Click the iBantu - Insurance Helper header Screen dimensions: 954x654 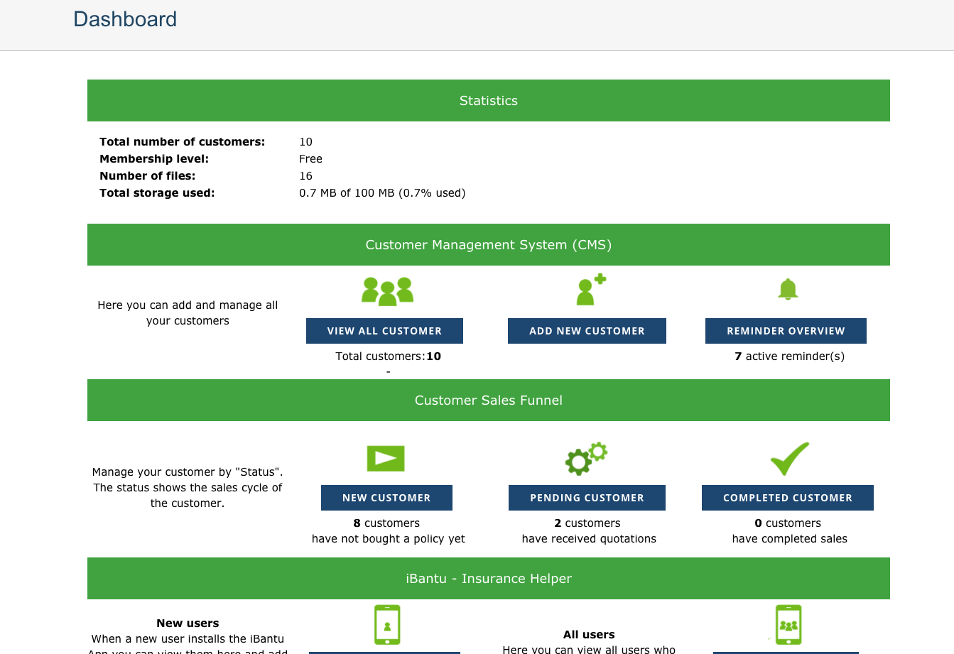click(x=488, y=579)
